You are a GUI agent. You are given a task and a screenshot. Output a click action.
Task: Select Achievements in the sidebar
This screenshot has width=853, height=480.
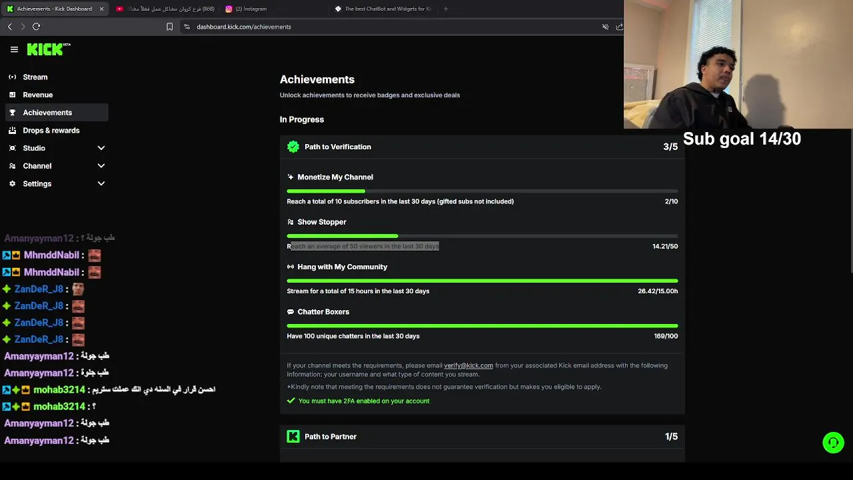[56, 113]
